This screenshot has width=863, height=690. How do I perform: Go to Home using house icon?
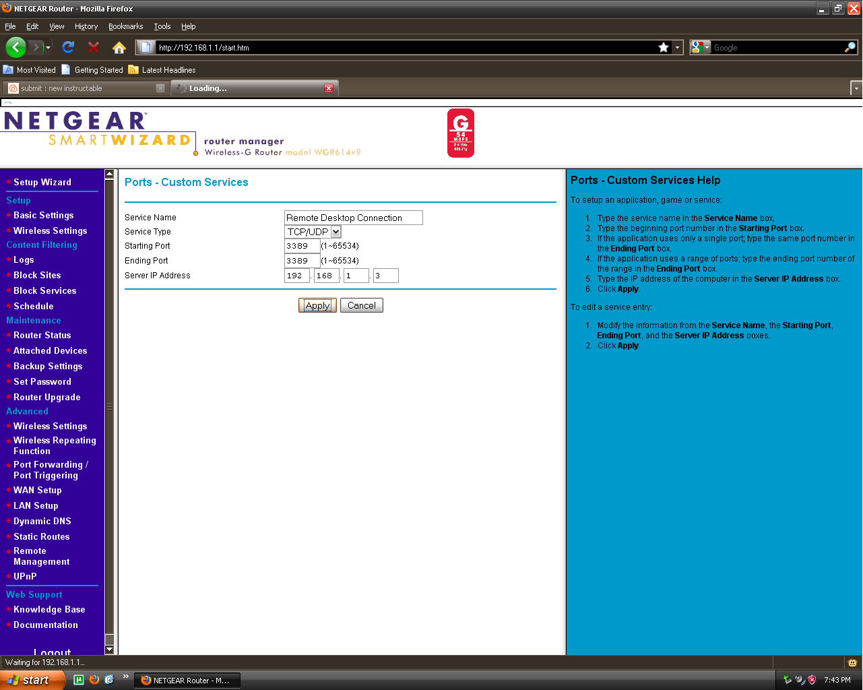[119, 47]
